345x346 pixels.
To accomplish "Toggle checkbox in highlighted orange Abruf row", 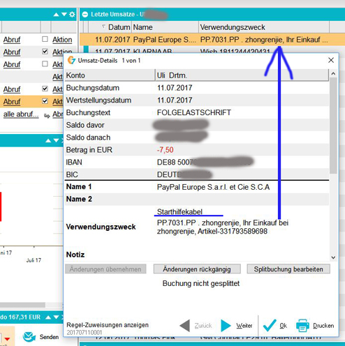I will (45, 101).
